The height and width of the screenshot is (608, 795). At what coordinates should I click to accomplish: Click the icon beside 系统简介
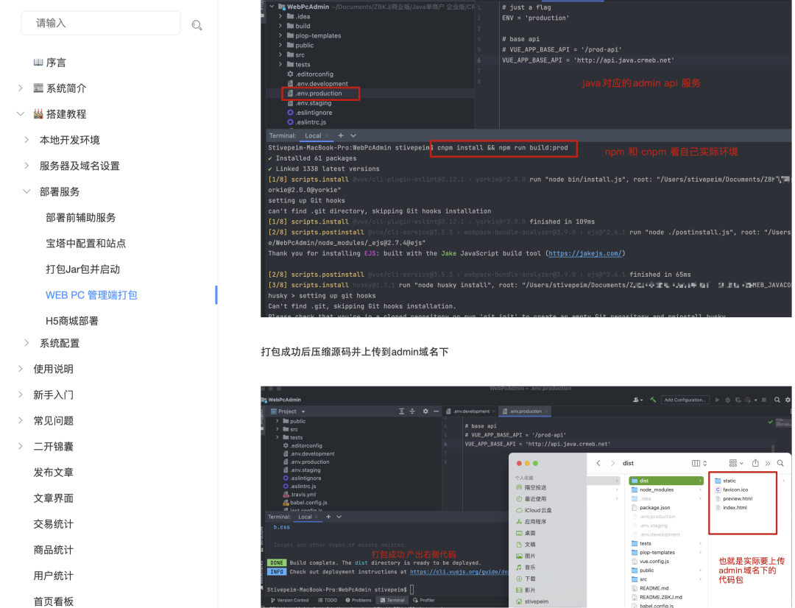point(38,88)
